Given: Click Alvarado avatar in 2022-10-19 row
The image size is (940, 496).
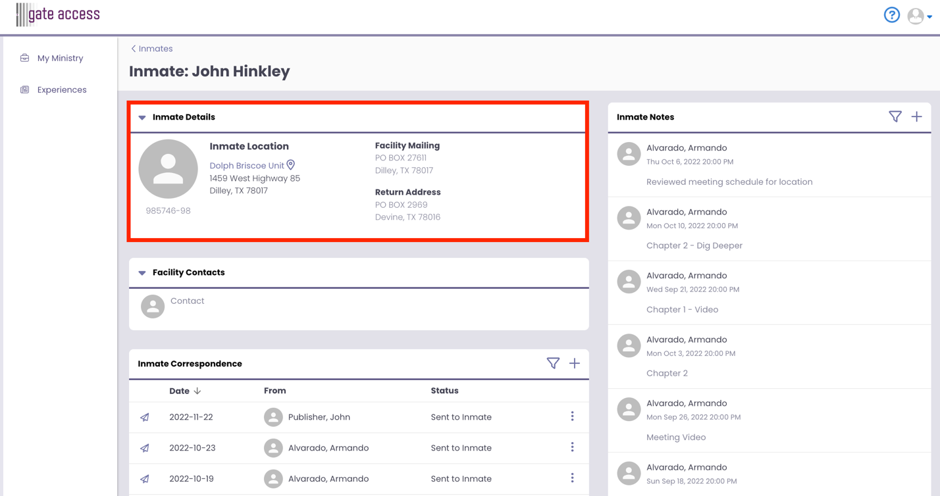Looking at the screenshot, I should 273,479.
